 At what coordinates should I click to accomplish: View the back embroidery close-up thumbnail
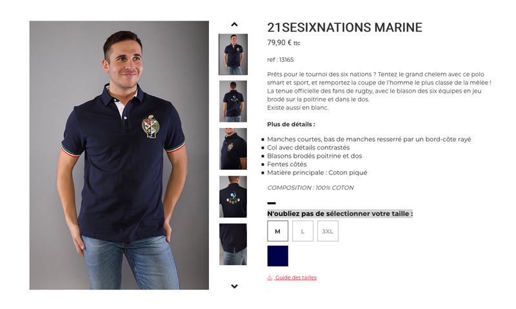coord(233,197)
